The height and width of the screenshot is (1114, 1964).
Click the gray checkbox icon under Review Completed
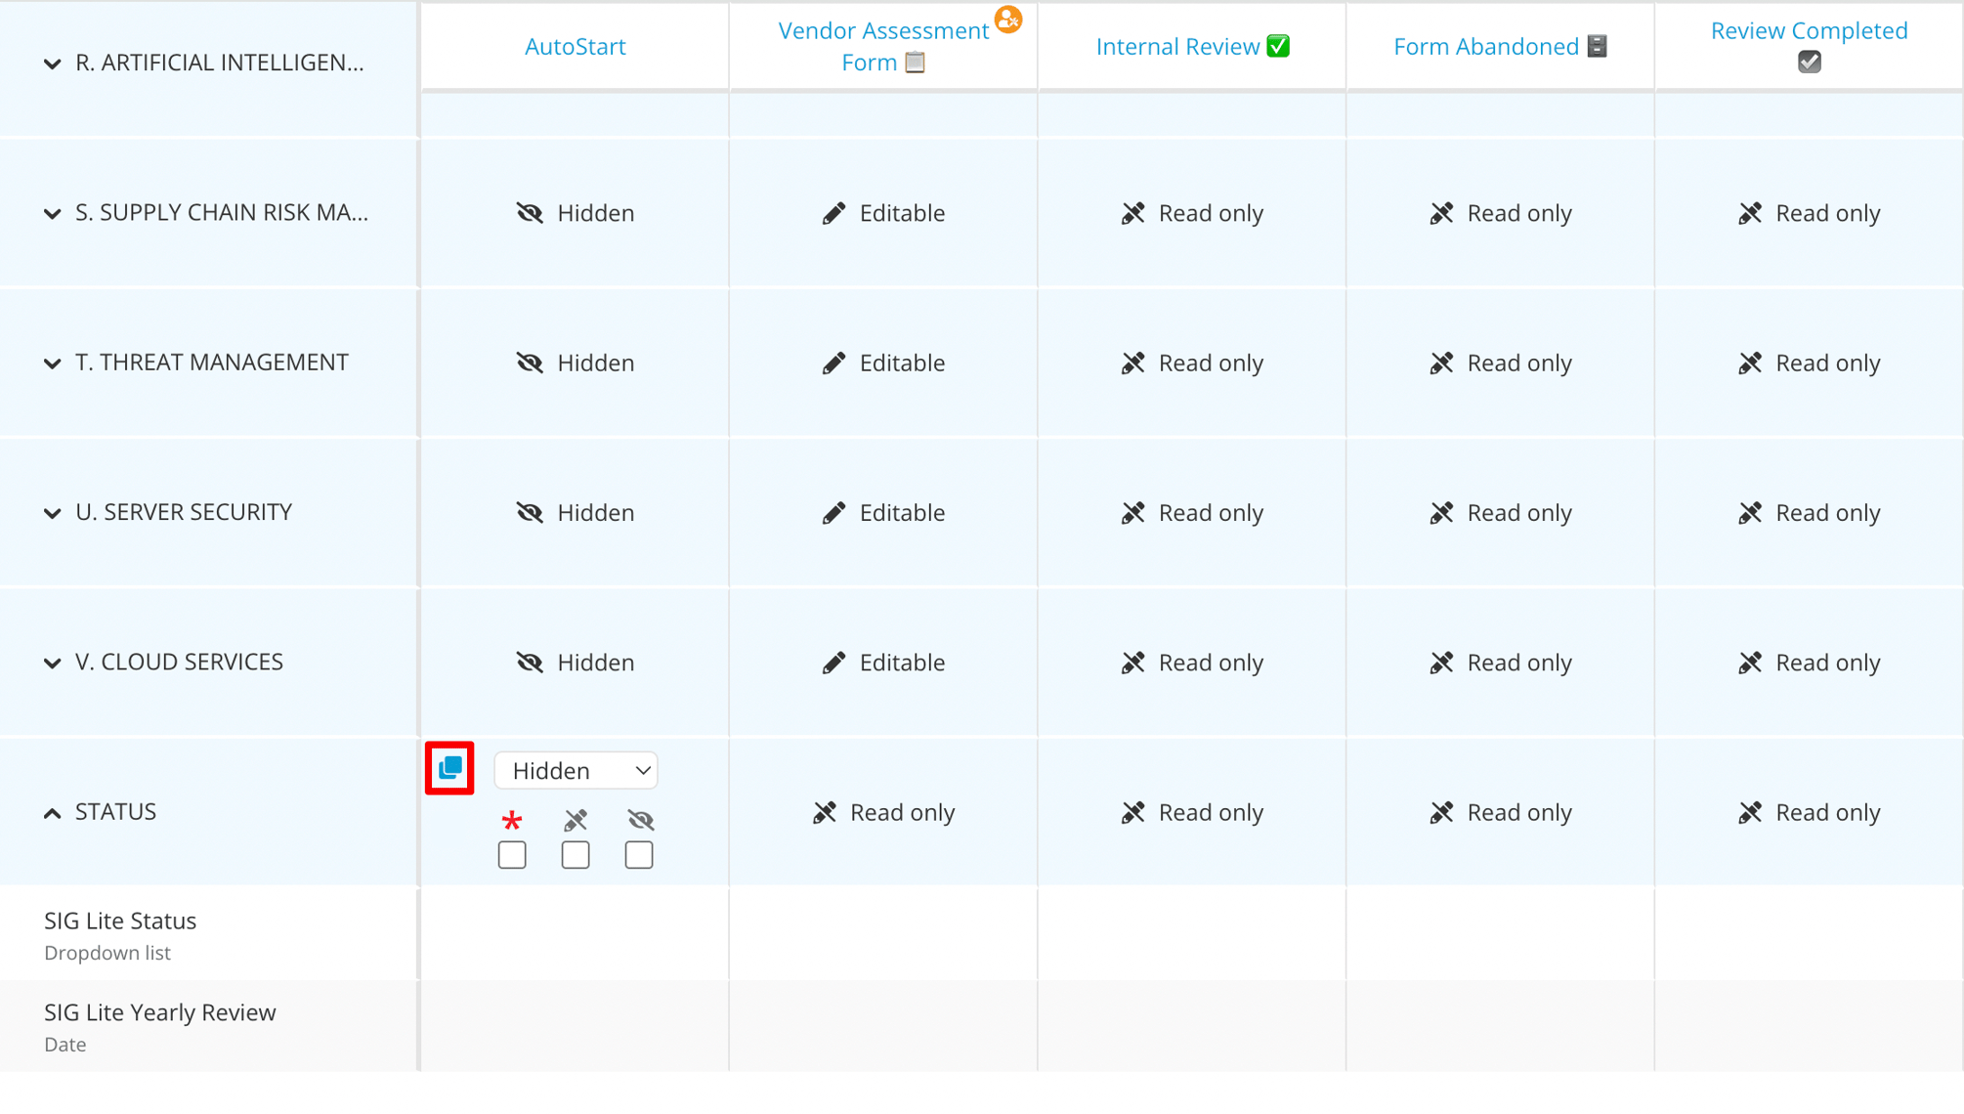tap(1810, 63)
